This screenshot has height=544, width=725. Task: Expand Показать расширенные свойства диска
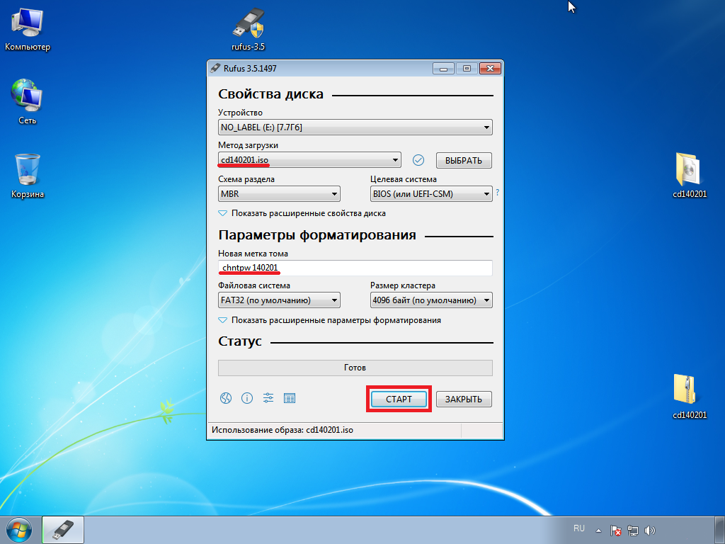(302, 213)
